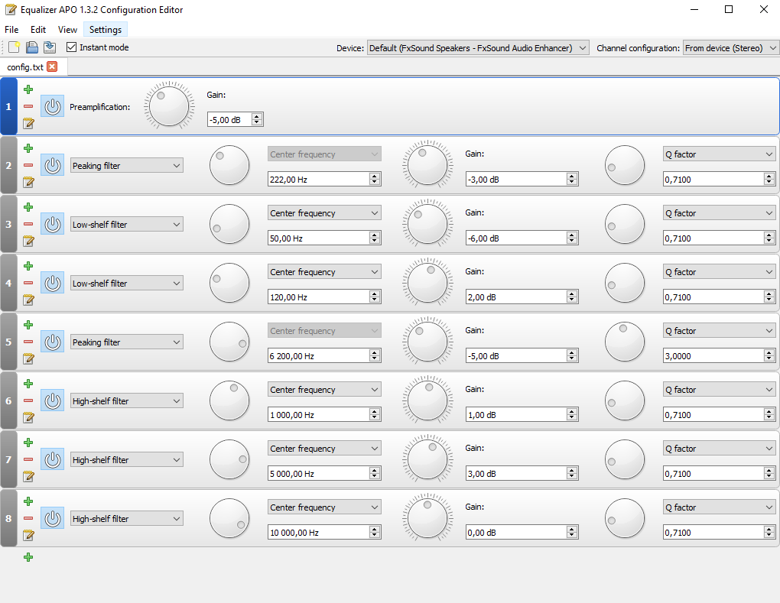
Task: Remove the Preamplification row with its minus icon
Action: click(x=28, y=106)
